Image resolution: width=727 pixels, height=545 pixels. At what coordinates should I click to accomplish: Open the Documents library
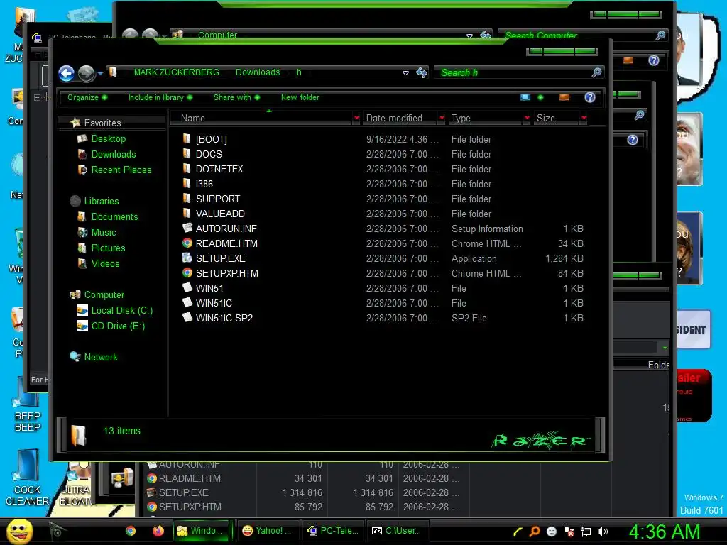tap(114, 217)
